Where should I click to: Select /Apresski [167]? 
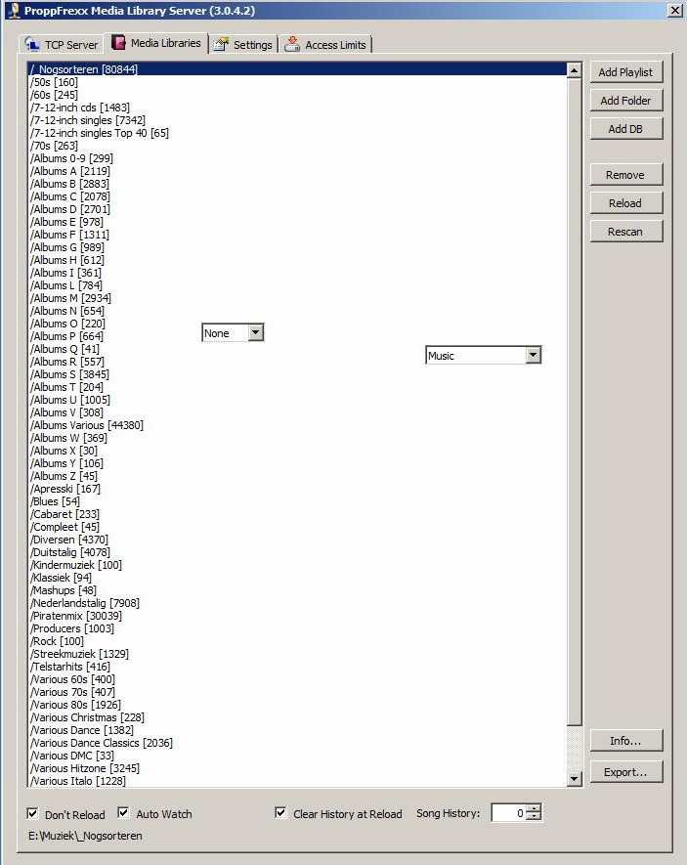pos(297,489)
